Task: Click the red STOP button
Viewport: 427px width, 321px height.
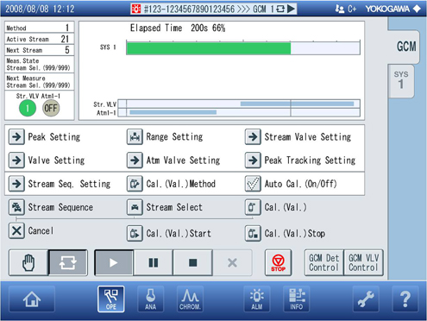Action: click(x=278, y=262)
